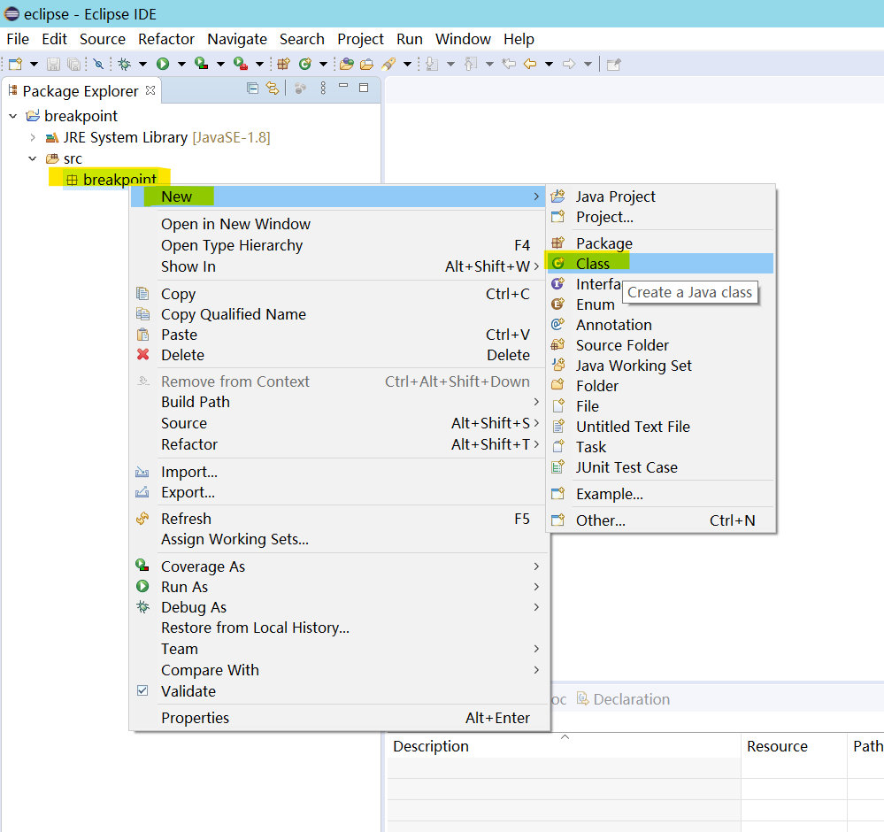Open the Refactor menu
884x832 pixels.
coord(166,39)
